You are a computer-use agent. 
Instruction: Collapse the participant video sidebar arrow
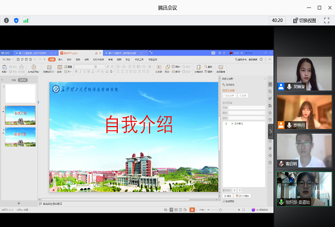(x=270, y=131)
